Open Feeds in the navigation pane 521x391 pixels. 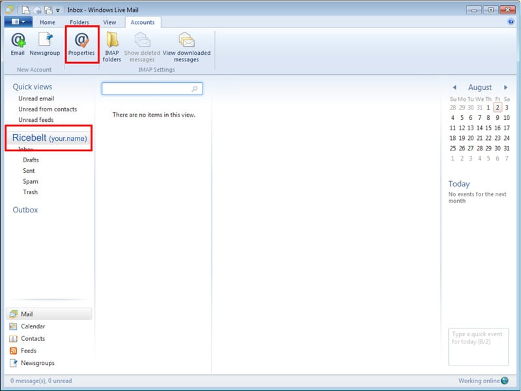[29, 351]
